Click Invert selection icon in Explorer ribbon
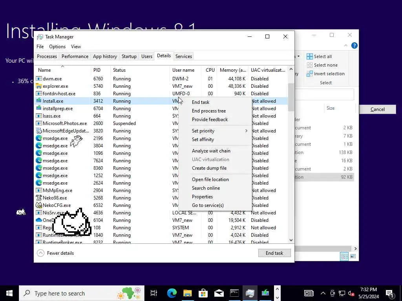Screen dimensions: 402x301 309,74
